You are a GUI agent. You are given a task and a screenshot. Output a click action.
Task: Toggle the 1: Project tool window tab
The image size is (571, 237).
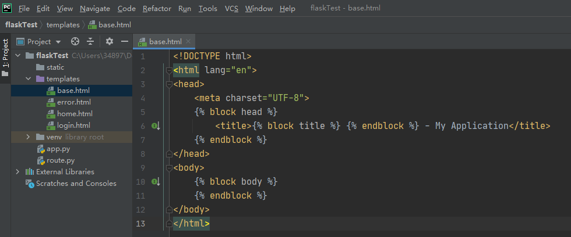pos(5,58)
